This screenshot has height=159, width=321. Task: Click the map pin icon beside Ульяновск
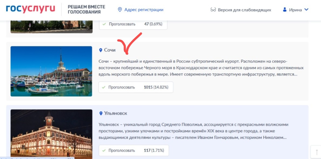click(x=101, y=113)
